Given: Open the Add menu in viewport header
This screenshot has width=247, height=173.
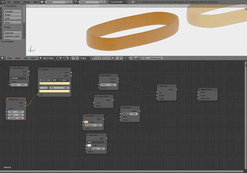Looking at the screenshot, I should click(26, 58).
